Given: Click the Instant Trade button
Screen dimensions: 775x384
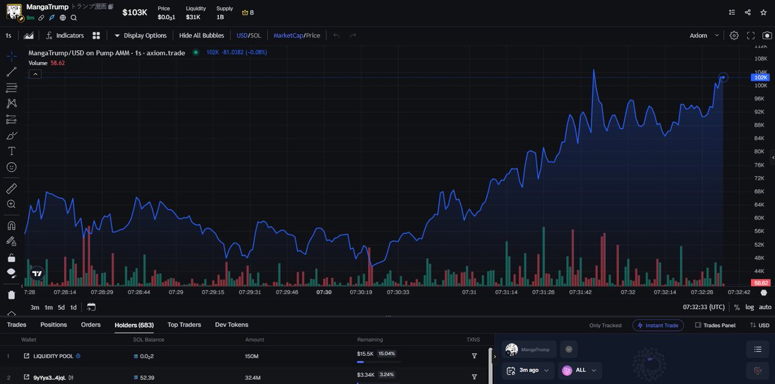Looking at the screenshot, I should 658,325.
